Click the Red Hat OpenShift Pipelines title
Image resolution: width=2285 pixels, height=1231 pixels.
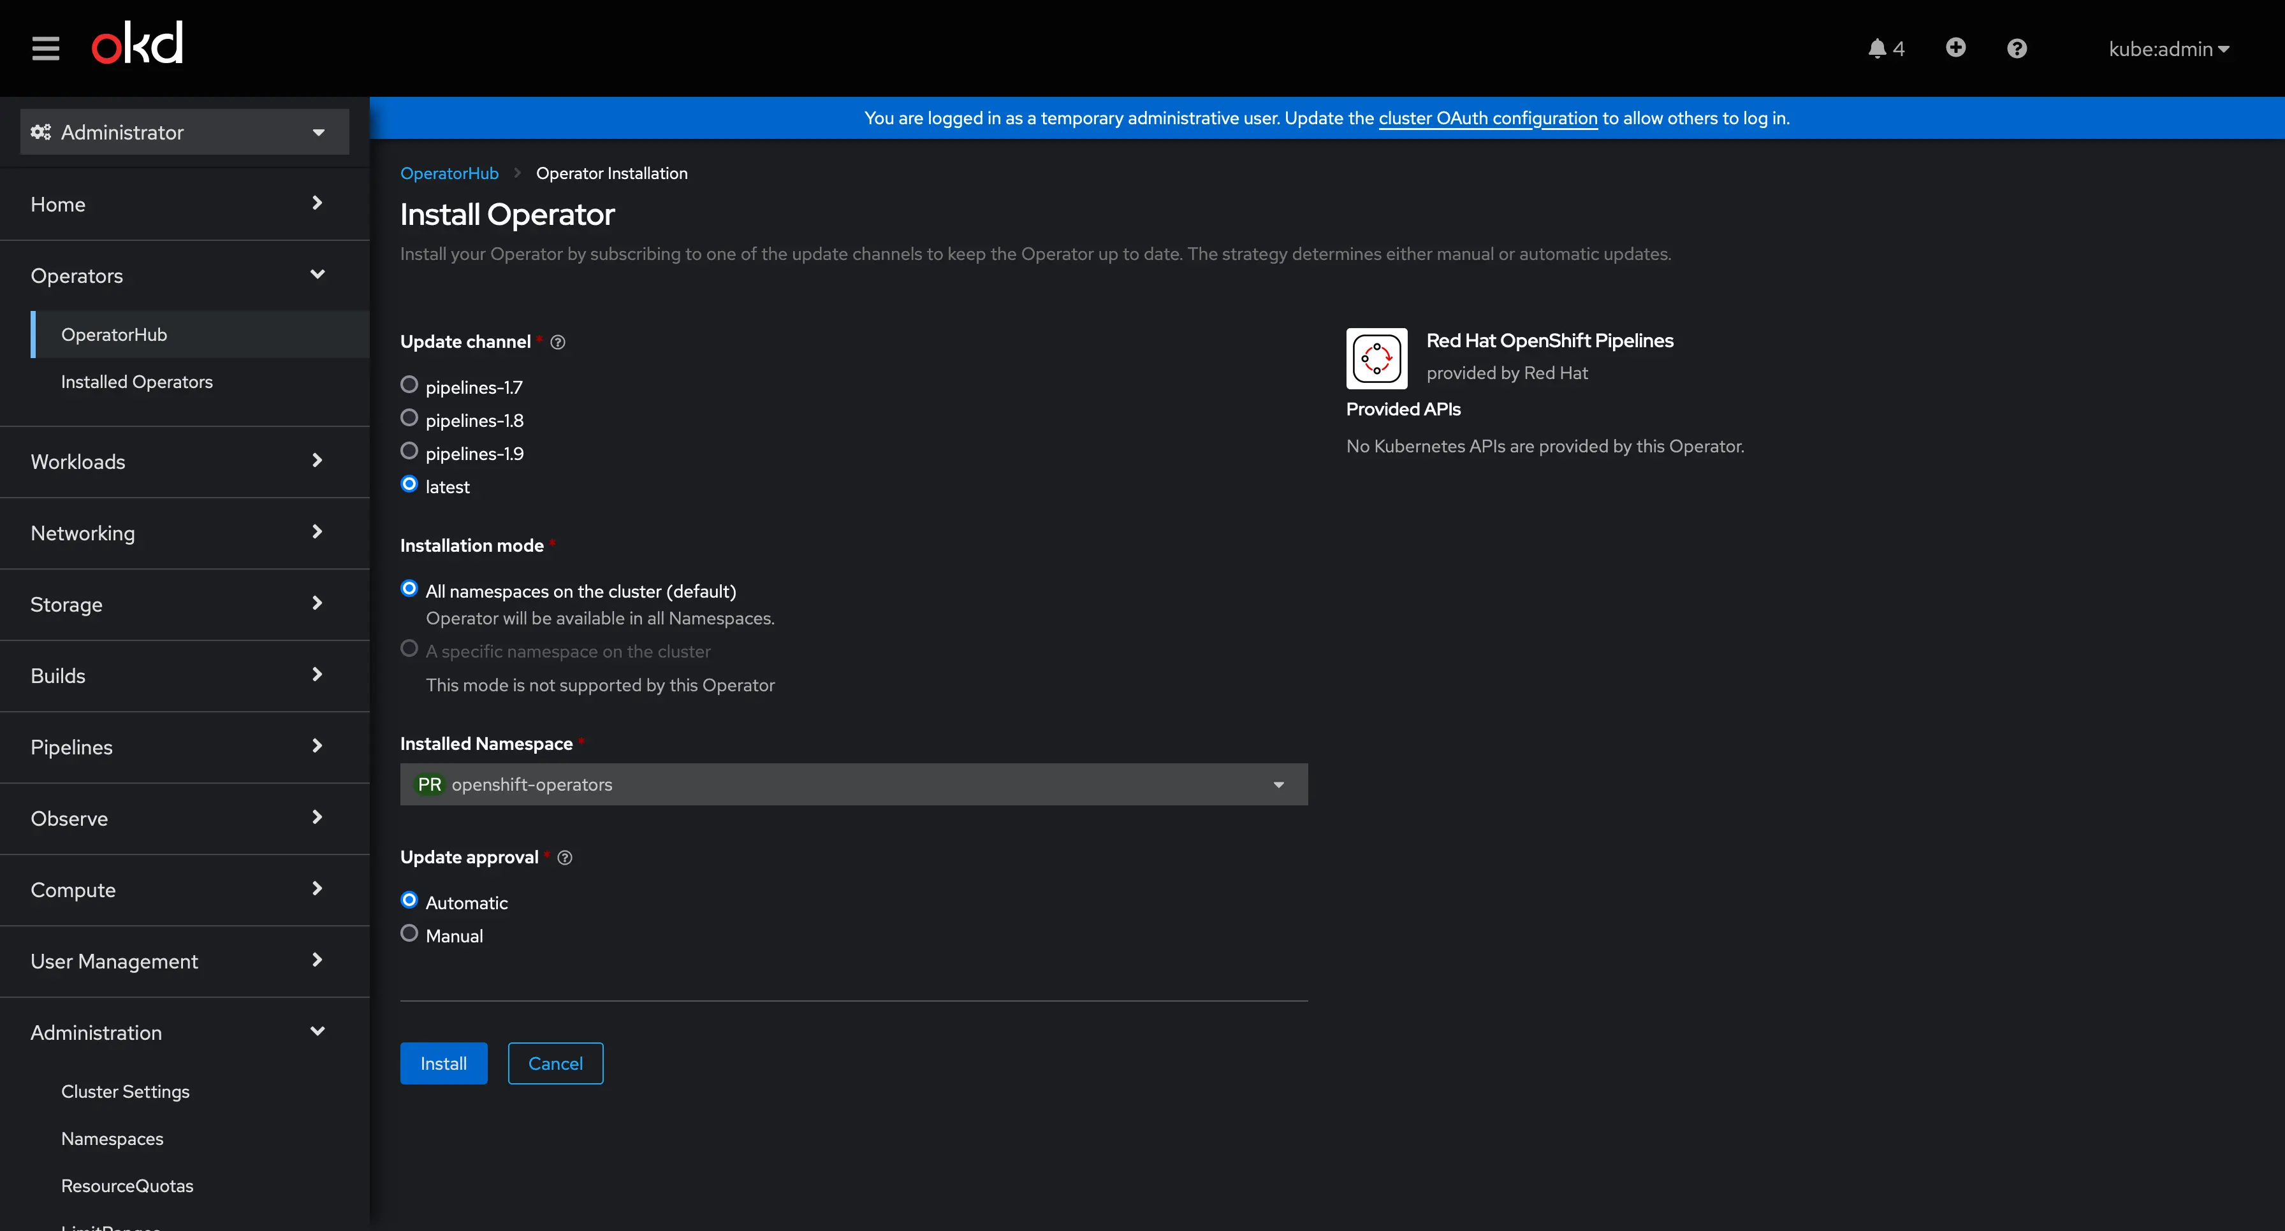point(1550,340)
